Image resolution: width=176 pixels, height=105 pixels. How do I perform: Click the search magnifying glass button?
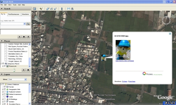(28, 24)
